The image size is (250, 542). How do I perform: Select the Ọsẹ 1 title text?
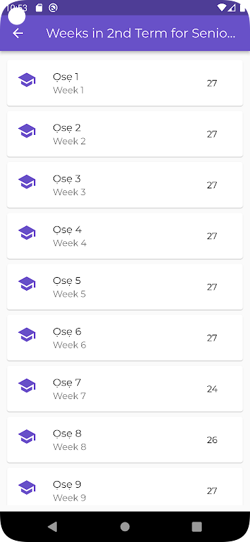(66, 77)
